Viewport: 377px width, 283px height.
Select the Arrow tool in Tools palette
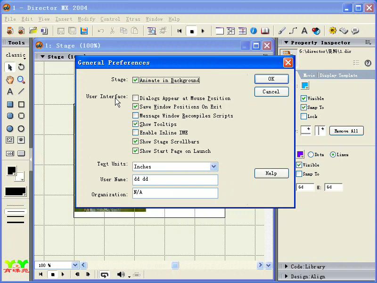coord(10,67)
